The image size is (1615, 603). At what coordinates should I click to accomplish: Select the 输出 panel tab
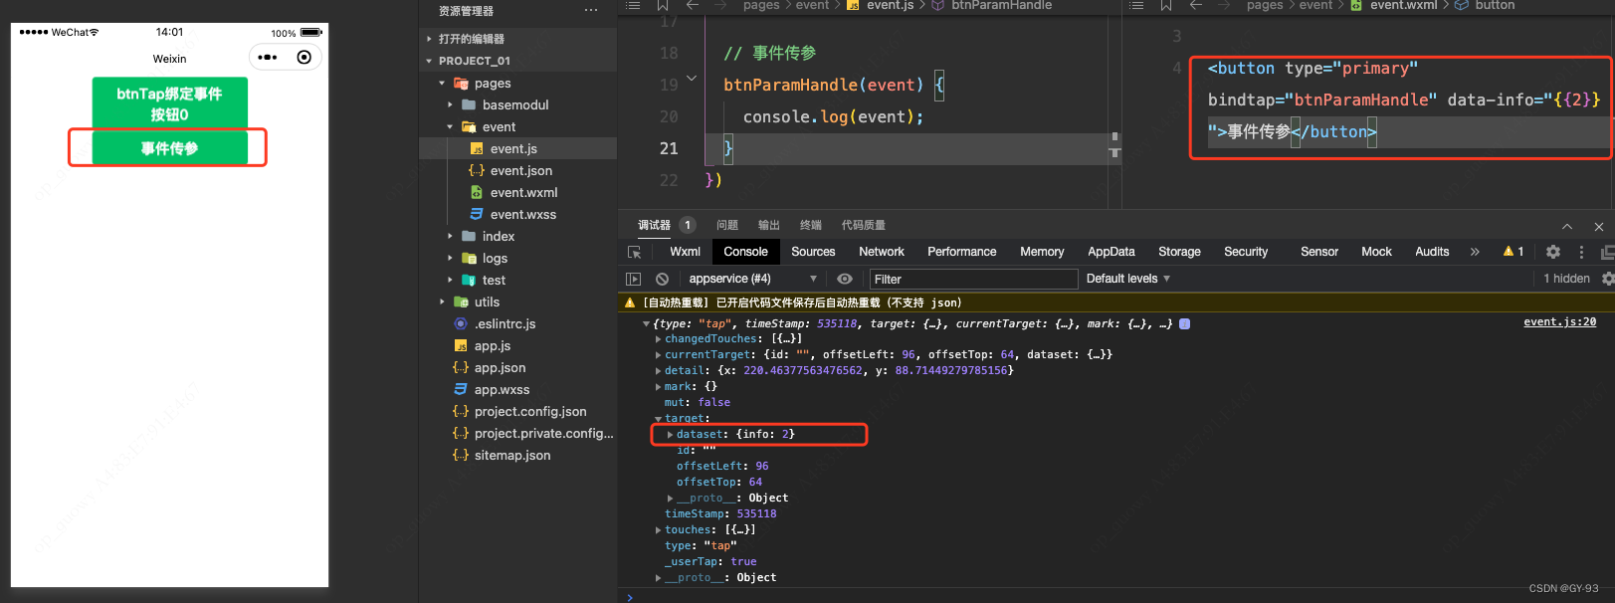click(769, 225)
